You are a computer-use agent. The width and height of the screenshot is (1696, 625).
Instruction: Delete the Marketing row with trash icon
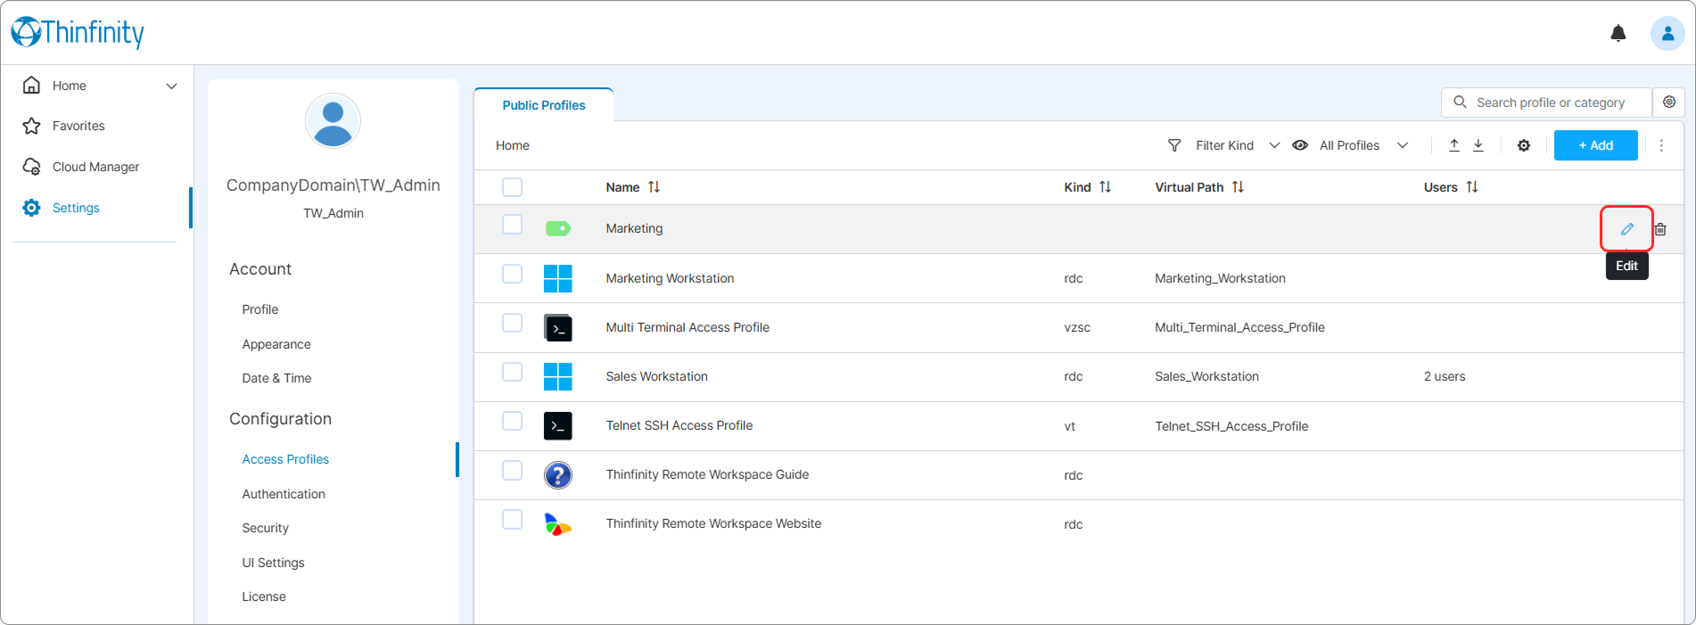click(x=1660, y=229)
